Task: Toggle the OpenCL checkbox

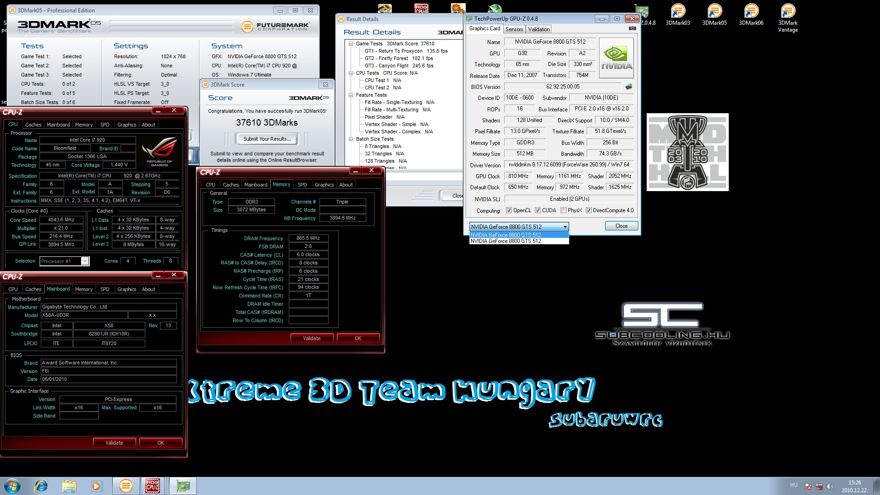Action: pos(509,210)
